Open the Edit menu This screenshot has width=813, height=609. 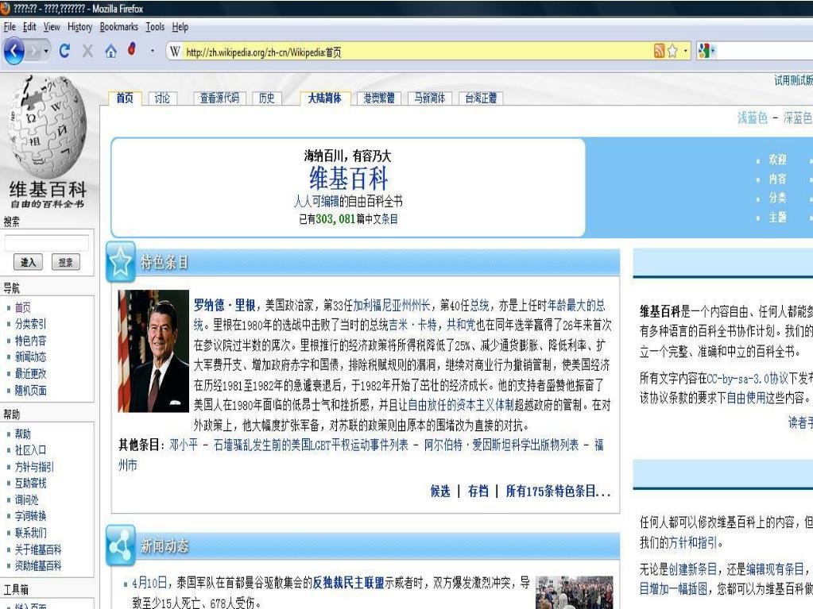pyautogui.click(x=29, y=26)
